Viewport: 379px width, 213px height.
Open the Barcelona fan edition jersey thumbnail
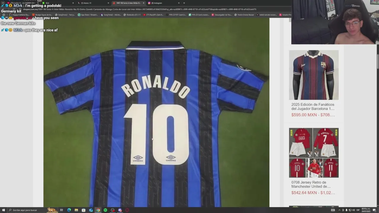[x=314, y=75]
